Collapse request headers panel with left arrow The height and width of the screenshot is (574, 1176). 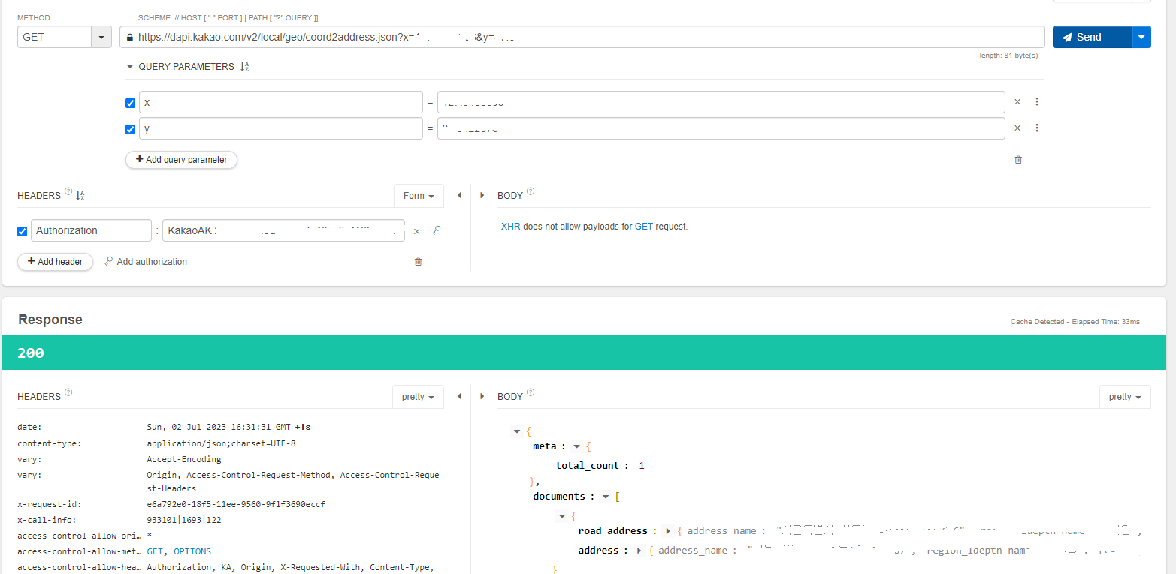coord(459,195)
